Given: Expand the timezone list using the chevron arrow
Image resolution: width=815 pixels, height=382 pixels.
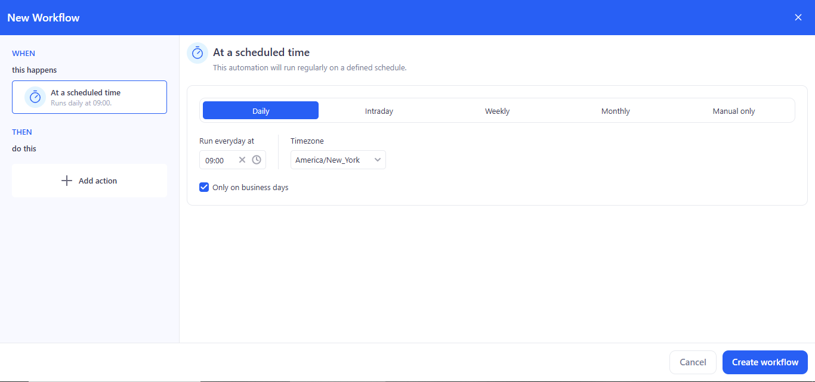Looking at the screenshot, I should [x=377, y=160].
